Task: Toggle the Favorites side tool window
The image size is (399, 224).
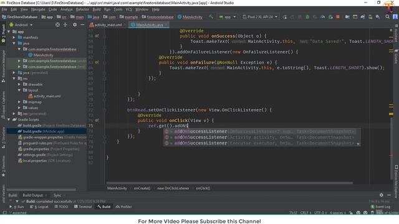Action: 3,166
